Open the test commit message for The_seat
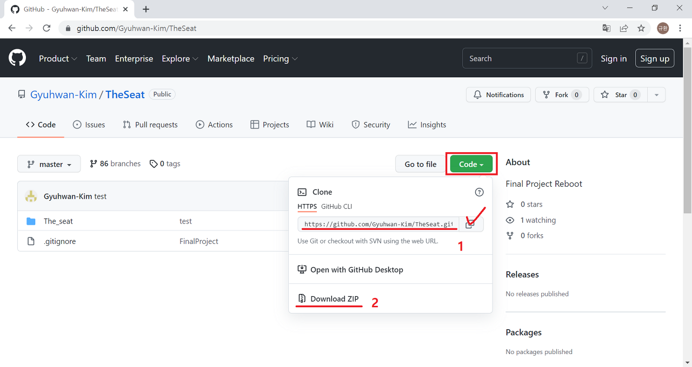This screenshot has width=692, height=367. (x=185, y=221)
